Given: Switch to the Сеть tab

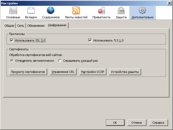Looking at the screenshot, I should (21, 26).
